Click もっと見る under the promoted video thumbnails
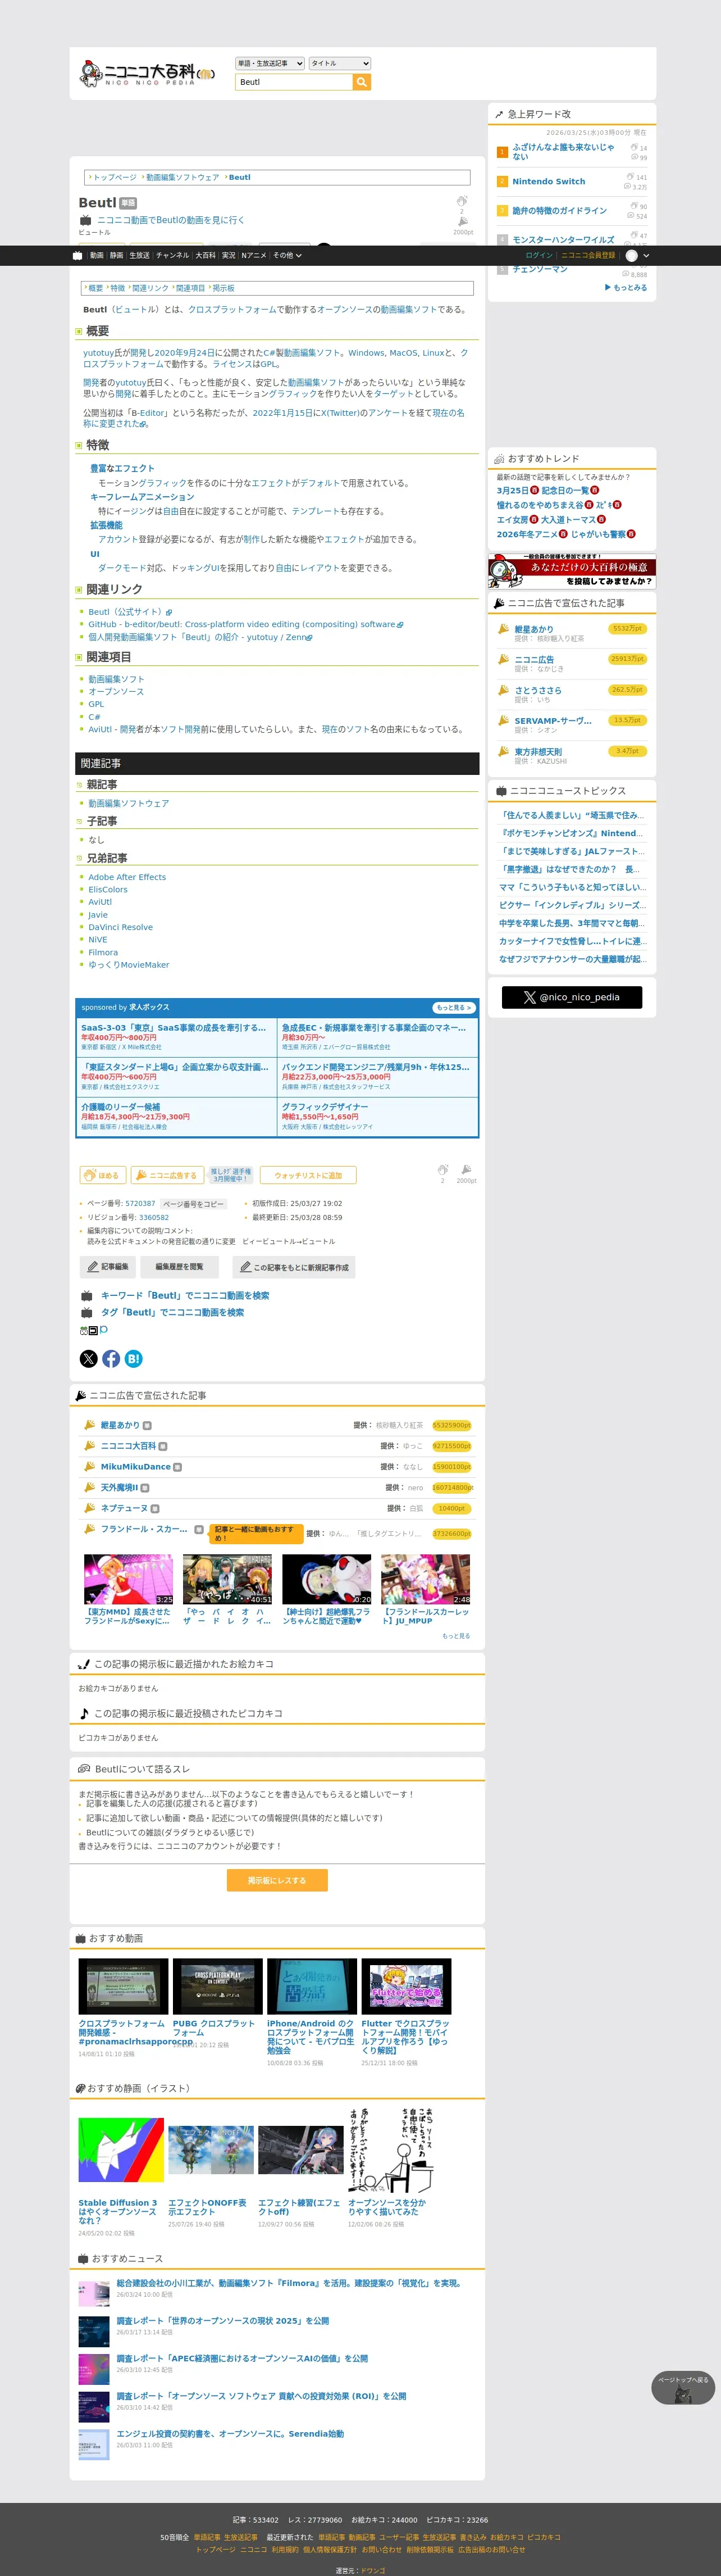This screenshot has height=2576, width=721. click(455, 1636)
